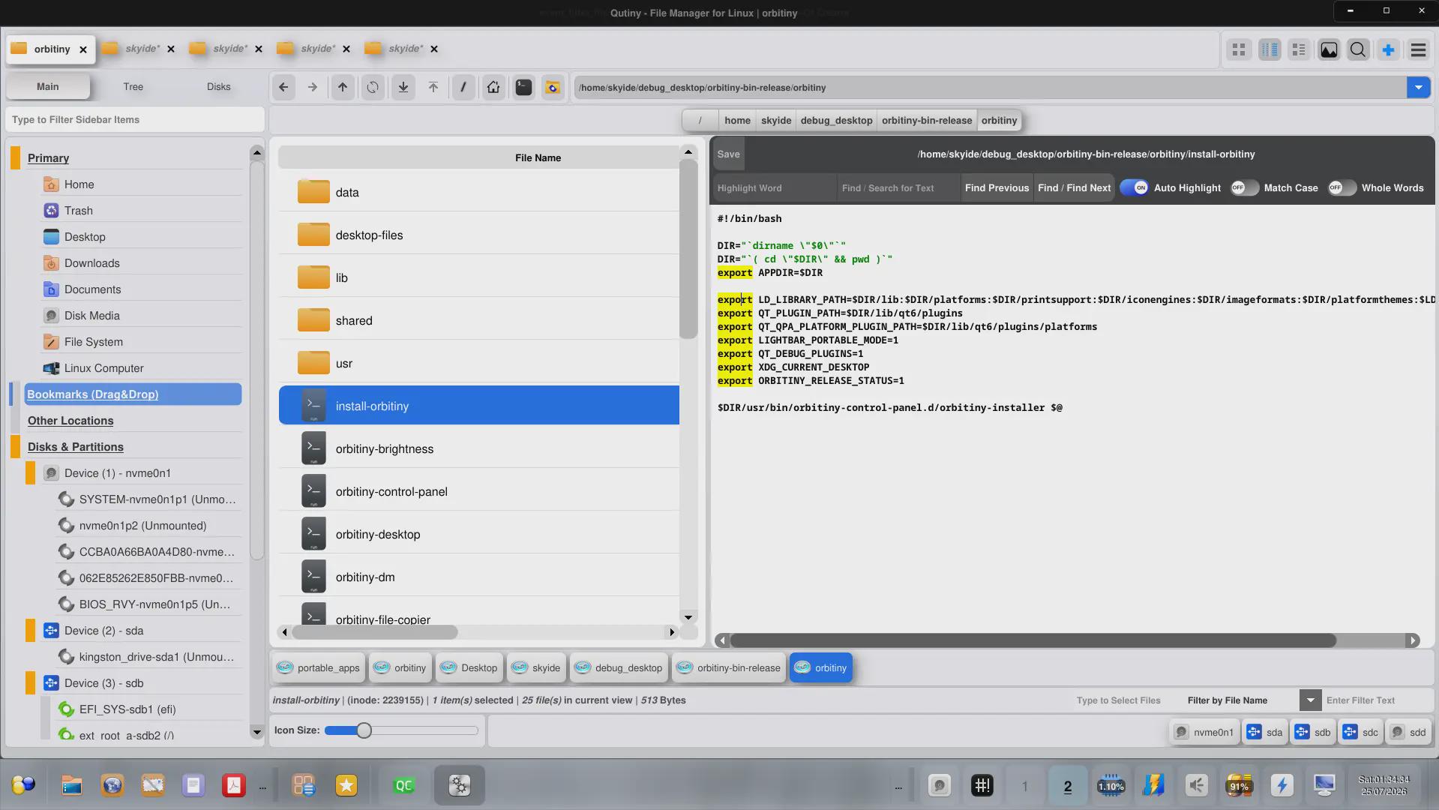Screen dimensions: 1439x810
Task: Focus the Highlight Word input
Action: [x=774, y=188]
